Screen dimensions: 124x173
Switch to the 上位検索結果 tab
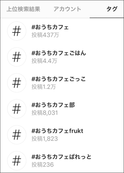[23, 9]
